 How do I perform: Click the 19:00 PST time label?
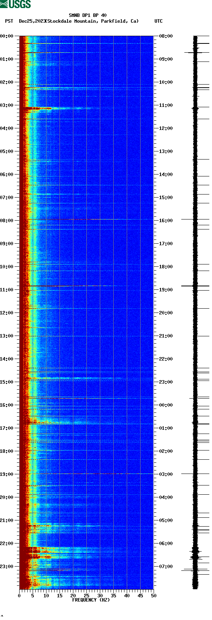[7, 474]
